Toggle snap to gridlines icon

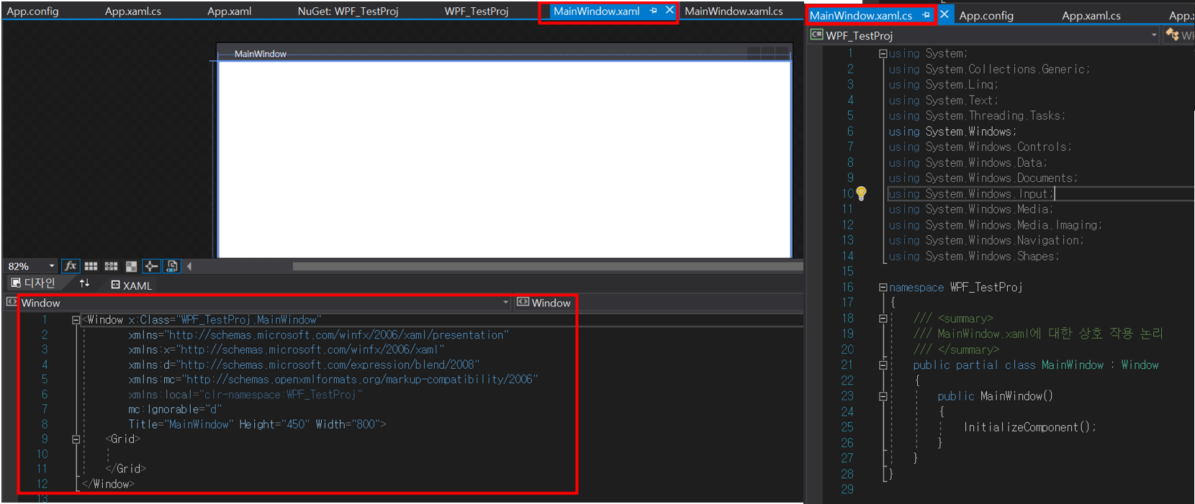pos(111,266)
